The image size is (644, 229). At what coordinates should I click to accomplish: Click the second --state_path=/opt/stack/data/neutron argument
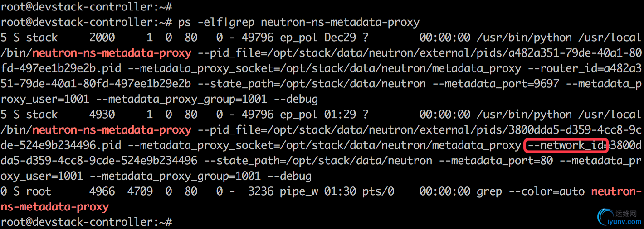click(315, 161)
